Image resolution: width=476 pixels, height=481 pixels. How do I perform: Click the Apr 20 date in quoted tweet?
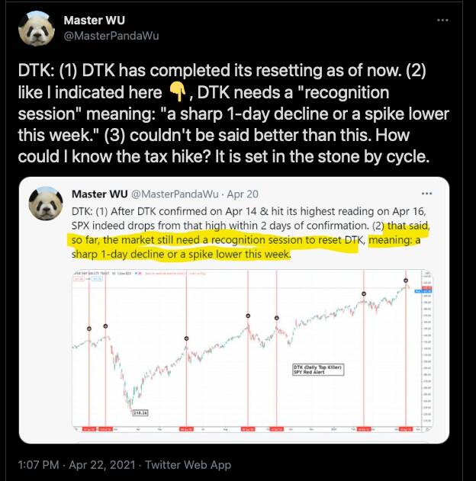[x=243, y=194]
